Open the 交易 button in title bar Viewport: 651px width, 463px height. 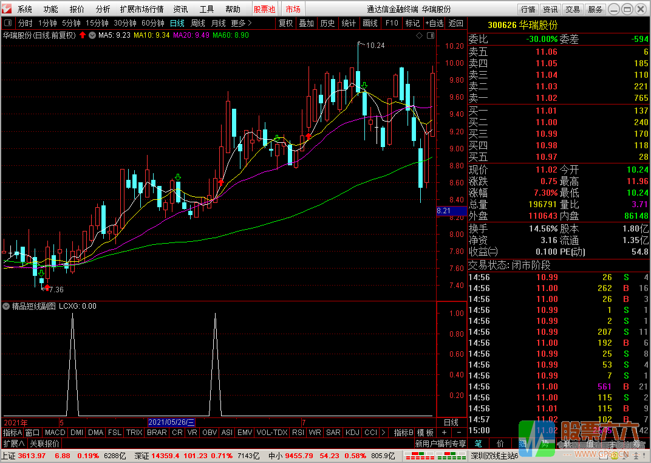click(x=573, y=9)
